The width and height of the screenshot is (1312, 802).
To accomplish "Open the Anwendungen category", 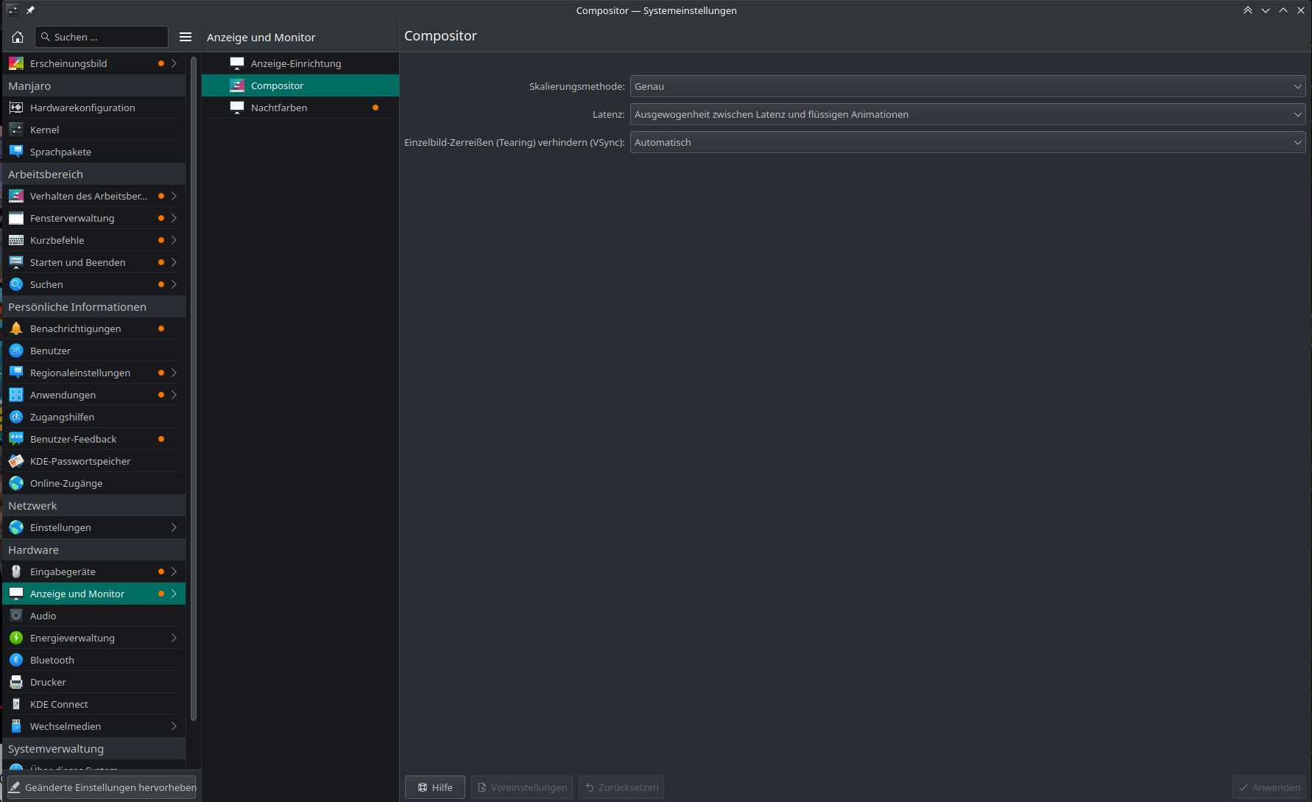I will point(94,395).
